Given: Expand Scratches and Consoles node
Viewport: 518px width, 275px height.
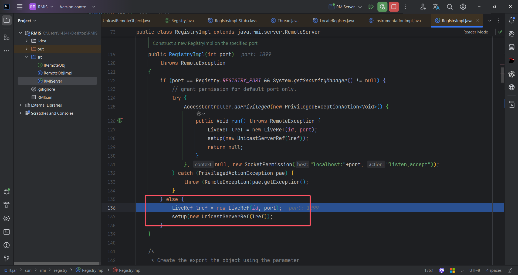Looking at the screenshot, I should 20,113.
